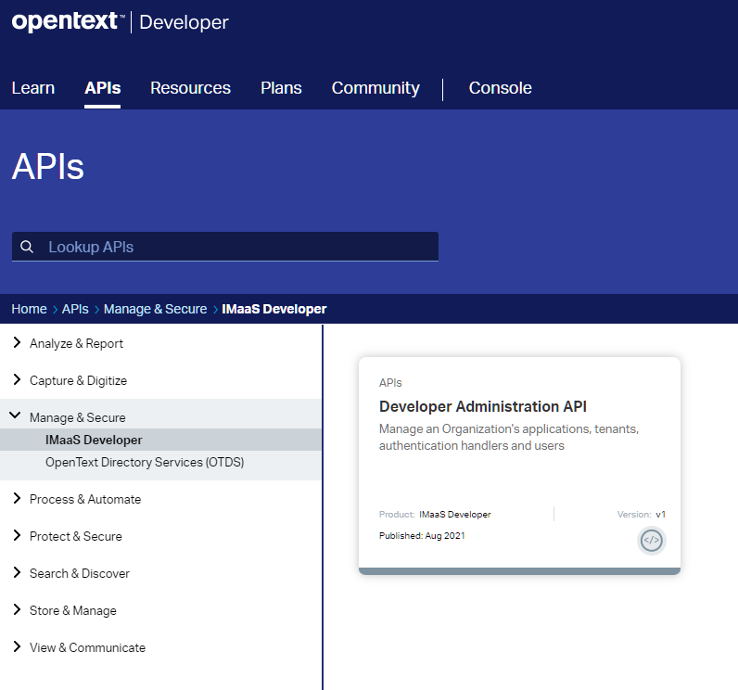Click the code icon on API card
This screenshot has width=738, height=690.
click(x=651, y=541)
